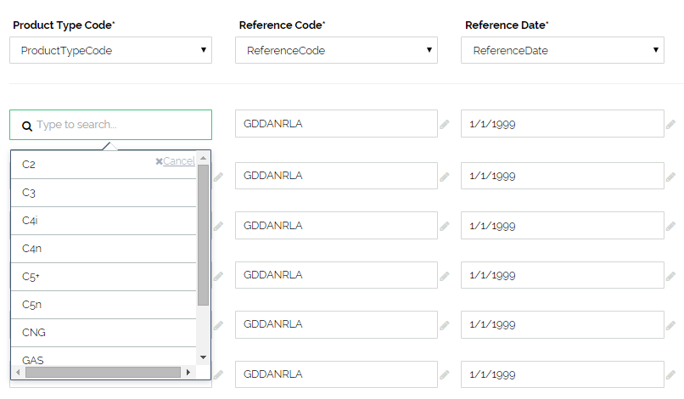684x399 pixels.
Task: Click the list's vertical scrollbar down arrow
Action: click(203, 357)
